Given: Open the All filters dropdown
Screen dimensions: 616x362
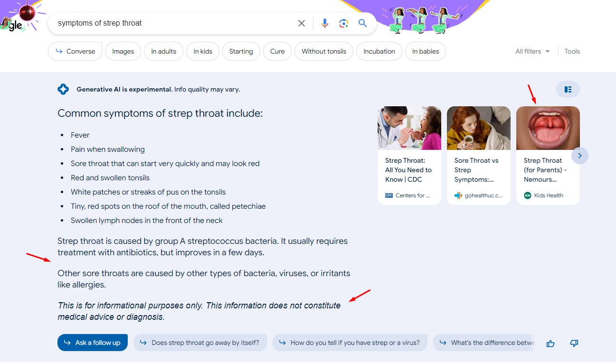Looking at the screenshot, I should (532, 51).
